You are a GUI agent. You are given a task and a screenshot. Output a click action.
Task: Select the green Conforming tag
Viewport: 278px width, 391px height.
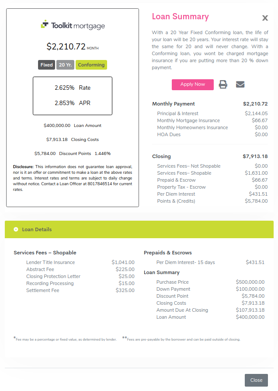91,65
